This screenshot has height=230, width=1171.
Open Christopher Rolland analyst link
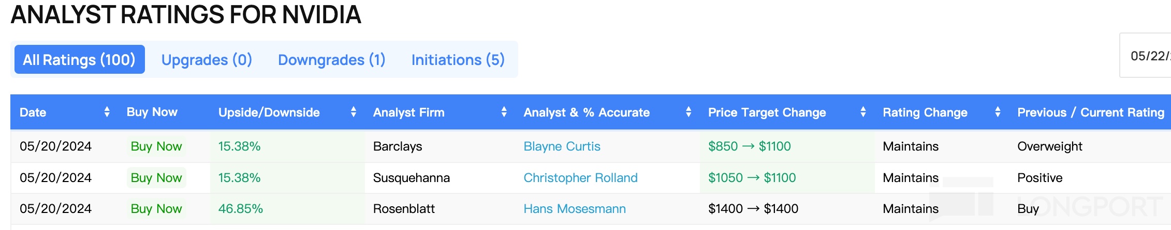click(x=580, y=178)
